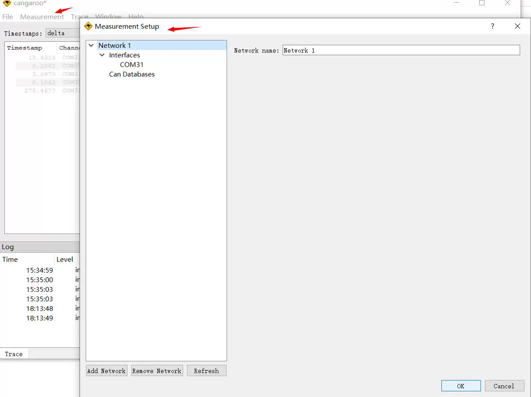Screen dimensions: 531x397
Task: Select the log entry at 15:34:59
Action: coord(40,270)
